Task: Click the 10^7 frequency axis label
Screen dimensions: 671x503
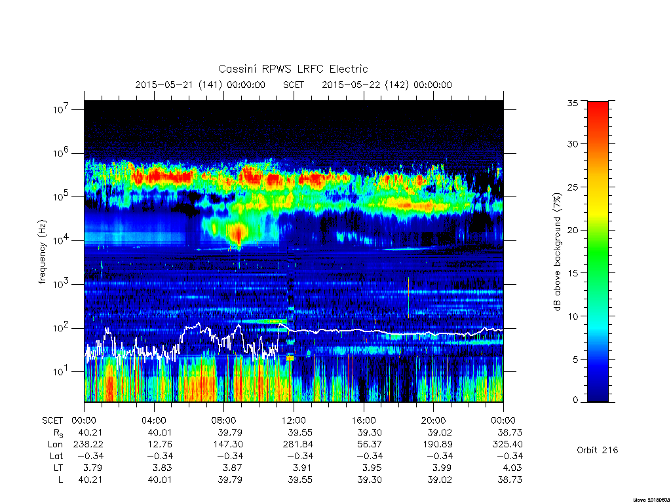Action: coord(61,109)
